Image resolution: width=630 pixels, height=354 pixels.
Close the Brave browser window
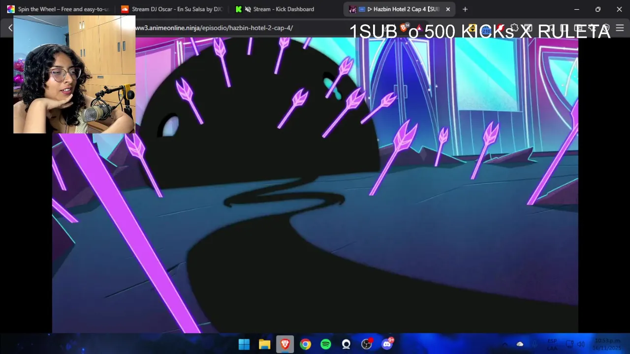tap(619, 9)
